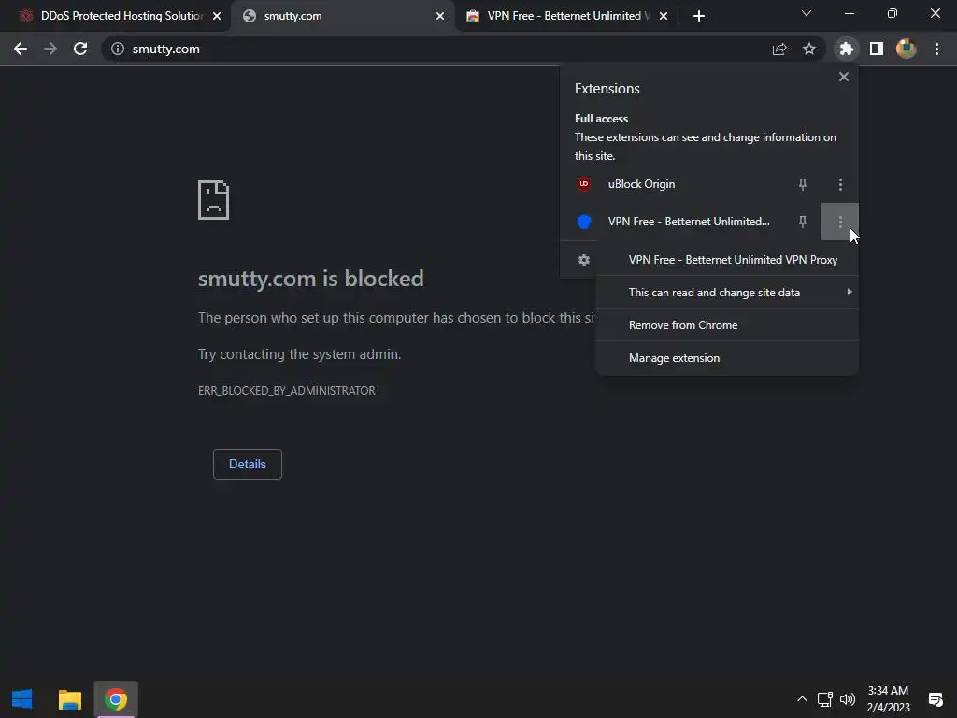Open more options for uBlock Origin
The image size is (957, 718).
point(840,184)
